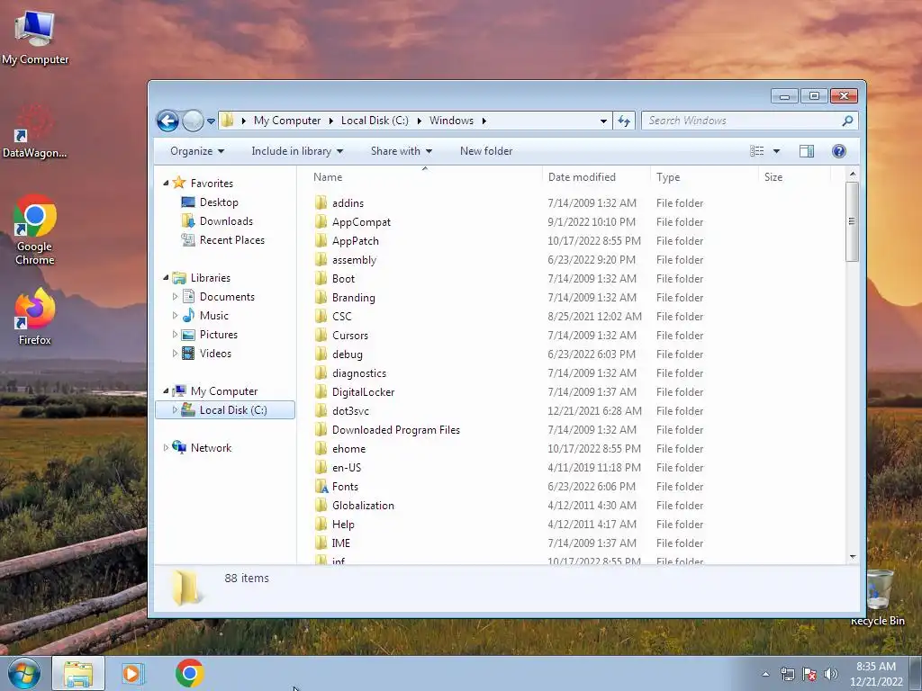The height and width of the screenshot is (691, 922).
Task: Expand the Documents library
Action: (175, 297)
